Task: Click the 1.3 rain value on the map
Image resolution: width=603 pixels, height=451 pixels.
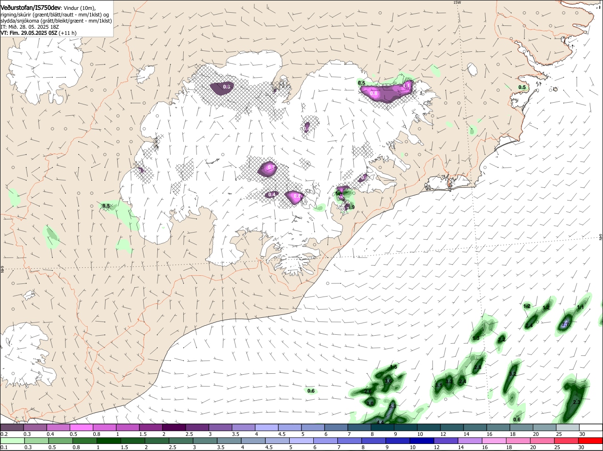Action: pyautogui.click(x=476, y=338)
